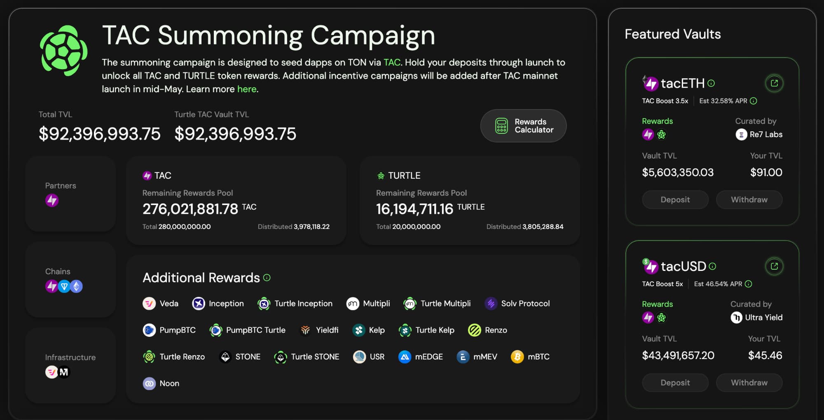This screenshot has width=824, height=420.
Task: Click the info icon beside Est 32.58% APR
Action: click(x=754, y=101)
